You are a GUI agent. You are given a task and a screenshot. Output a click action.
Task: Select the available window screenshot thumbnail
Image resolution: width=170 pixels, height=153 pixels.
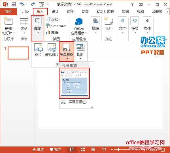point(74,83)
